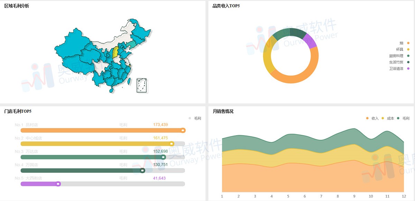Click the handle on the 中心城店 bar
Viewport: 415px width, 201px height.
[x=172, y=144]
